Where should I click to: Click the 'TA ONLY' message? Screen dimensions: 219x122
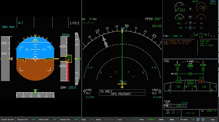pos(106,91)
